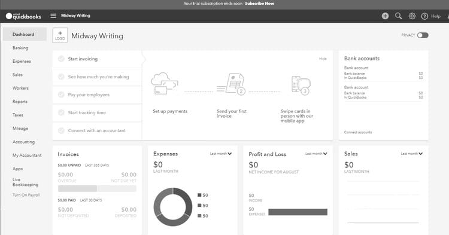The image size is (449, 235).
Task: Click $0.00 UNPAID label in Invoices
Action: click(69, 165)
